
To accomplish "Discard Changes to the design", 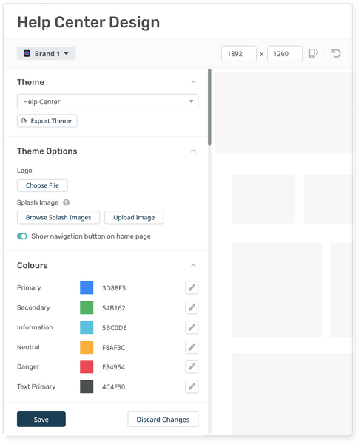I will coord(163,419).
